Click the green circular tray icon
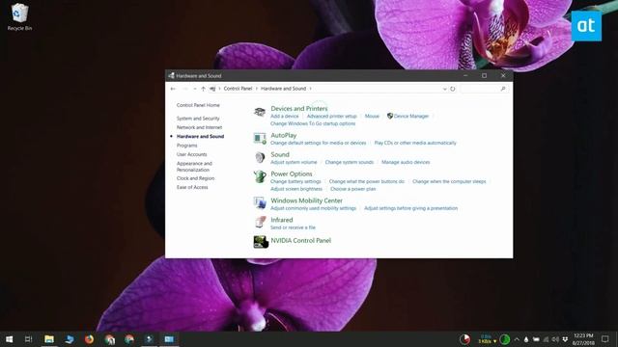This screenshot has width=618, height=347. pyautogui.click(x=504, y=339)
